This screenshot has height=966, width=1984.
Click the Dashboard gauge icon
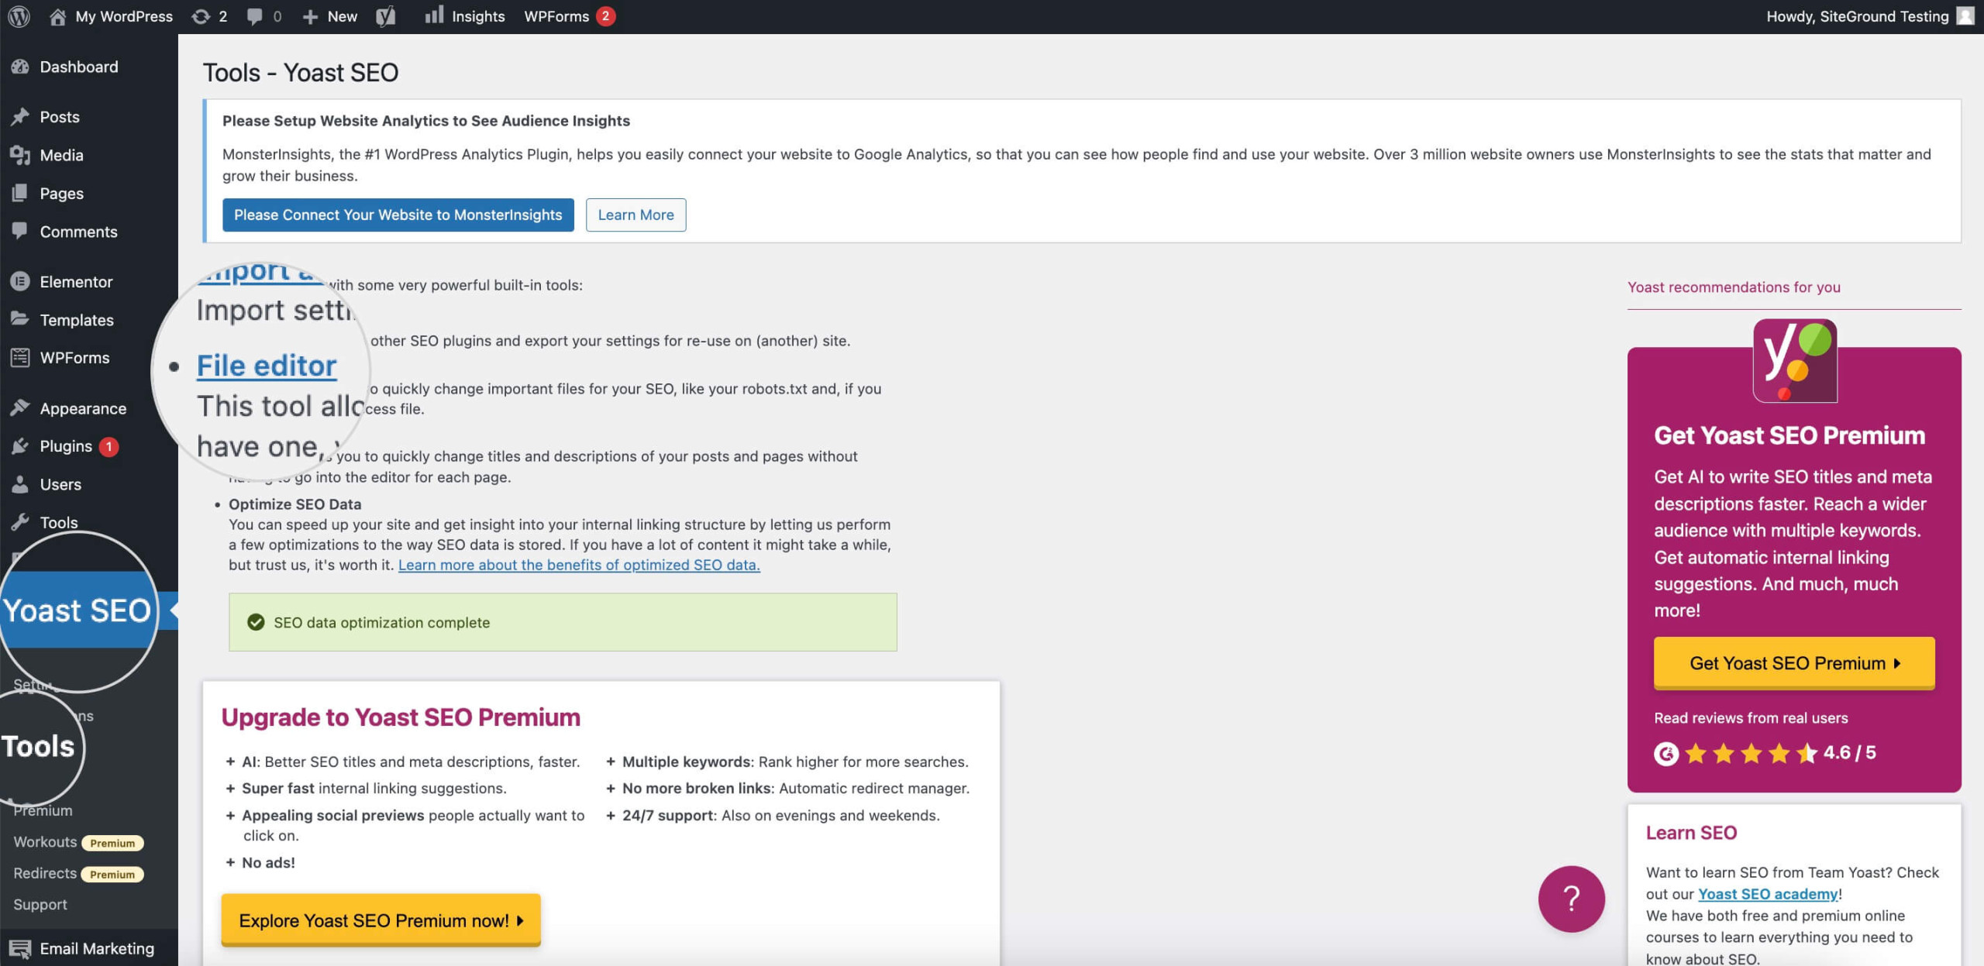click(x=20, y=67)
